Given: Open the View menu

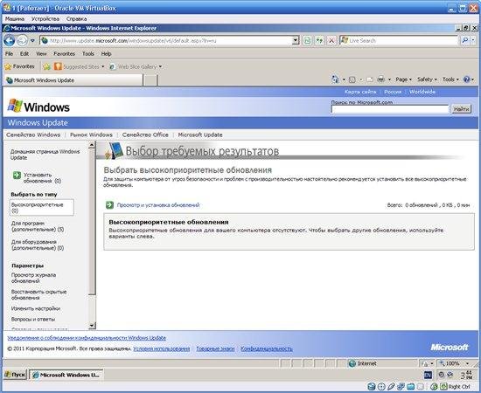Looking at the screenshot, I should [41, 53].
